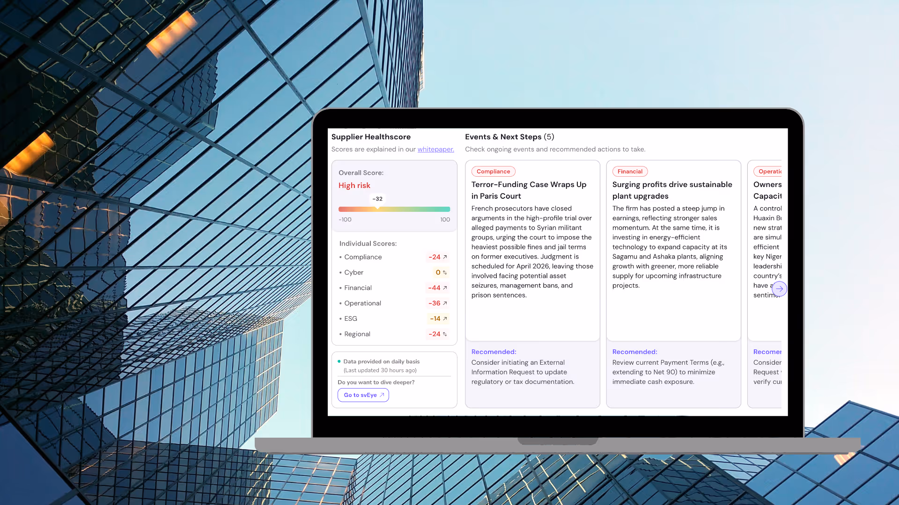Select the Financial category tag
This screenshot has height=505, width=899.
pyautogui.click(x=629, y=172)
